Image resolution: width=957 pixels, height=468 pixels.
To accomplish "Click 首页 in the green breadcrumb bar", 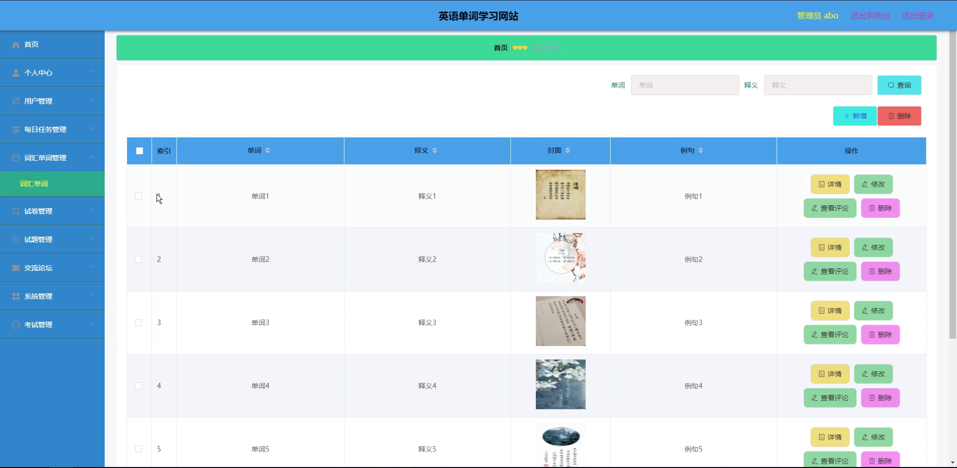I will click(500, 48).
